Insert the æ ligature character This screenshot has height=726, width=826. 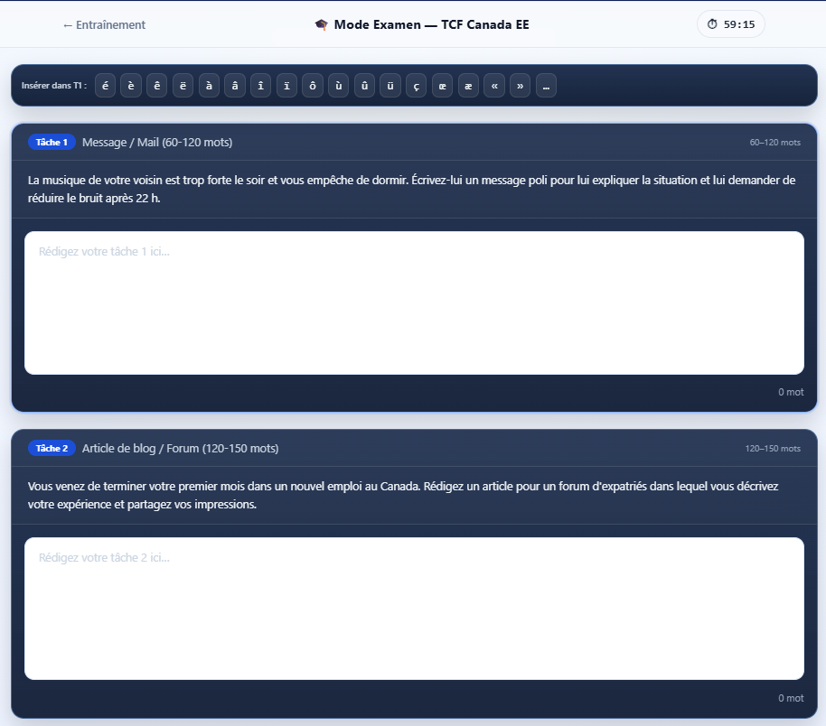[x=468, y=86]
